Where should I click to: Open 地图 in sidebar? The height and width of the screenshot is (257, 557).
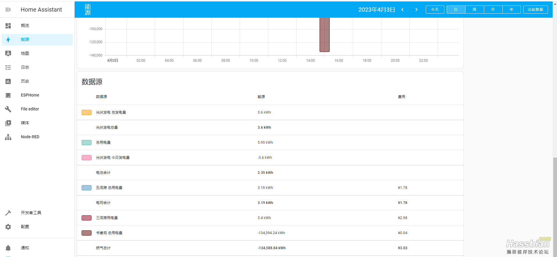point(37,54)
